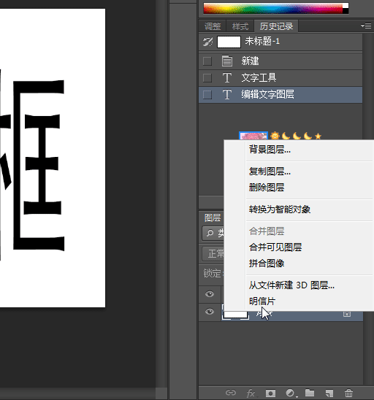Choose 转换为智能对象 from context menu
374x400 pixels.
[x=299, y=209]
